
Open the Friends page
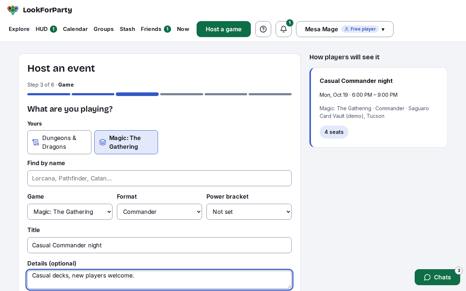click(156, 29)
